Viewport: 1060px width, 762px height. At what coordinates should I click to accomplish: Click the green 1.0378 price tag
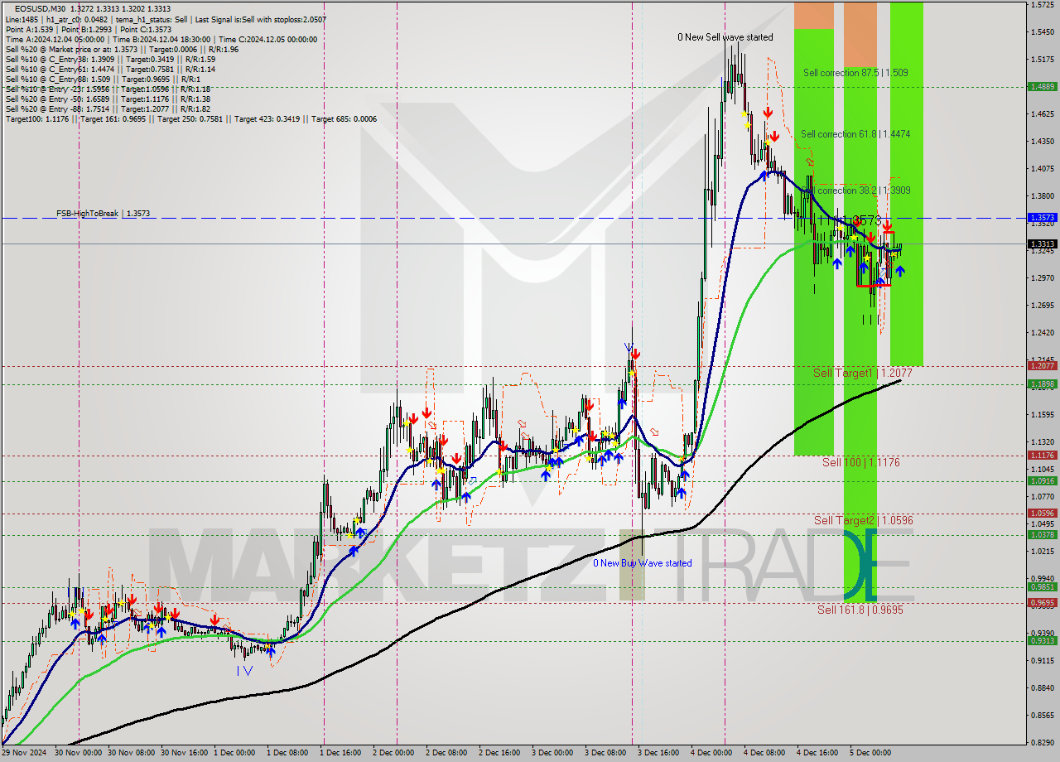(1042, 534)
